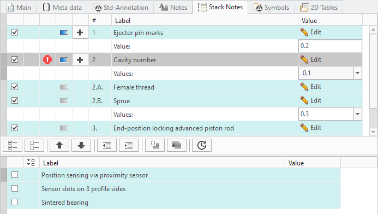
Task: Open the Sprue Values dropdown showing 0.3
Action: click(x=357, y=114)
